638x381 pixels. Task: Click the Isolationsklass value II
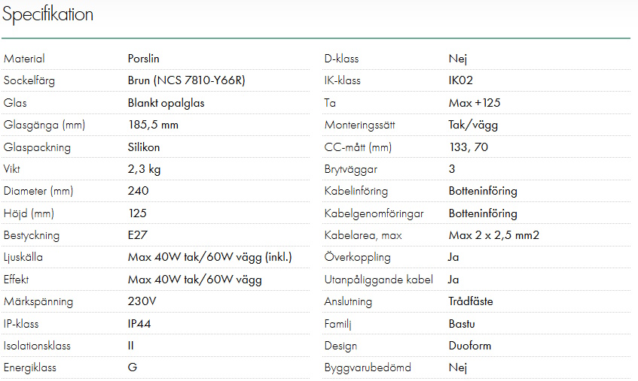point(130,346)
